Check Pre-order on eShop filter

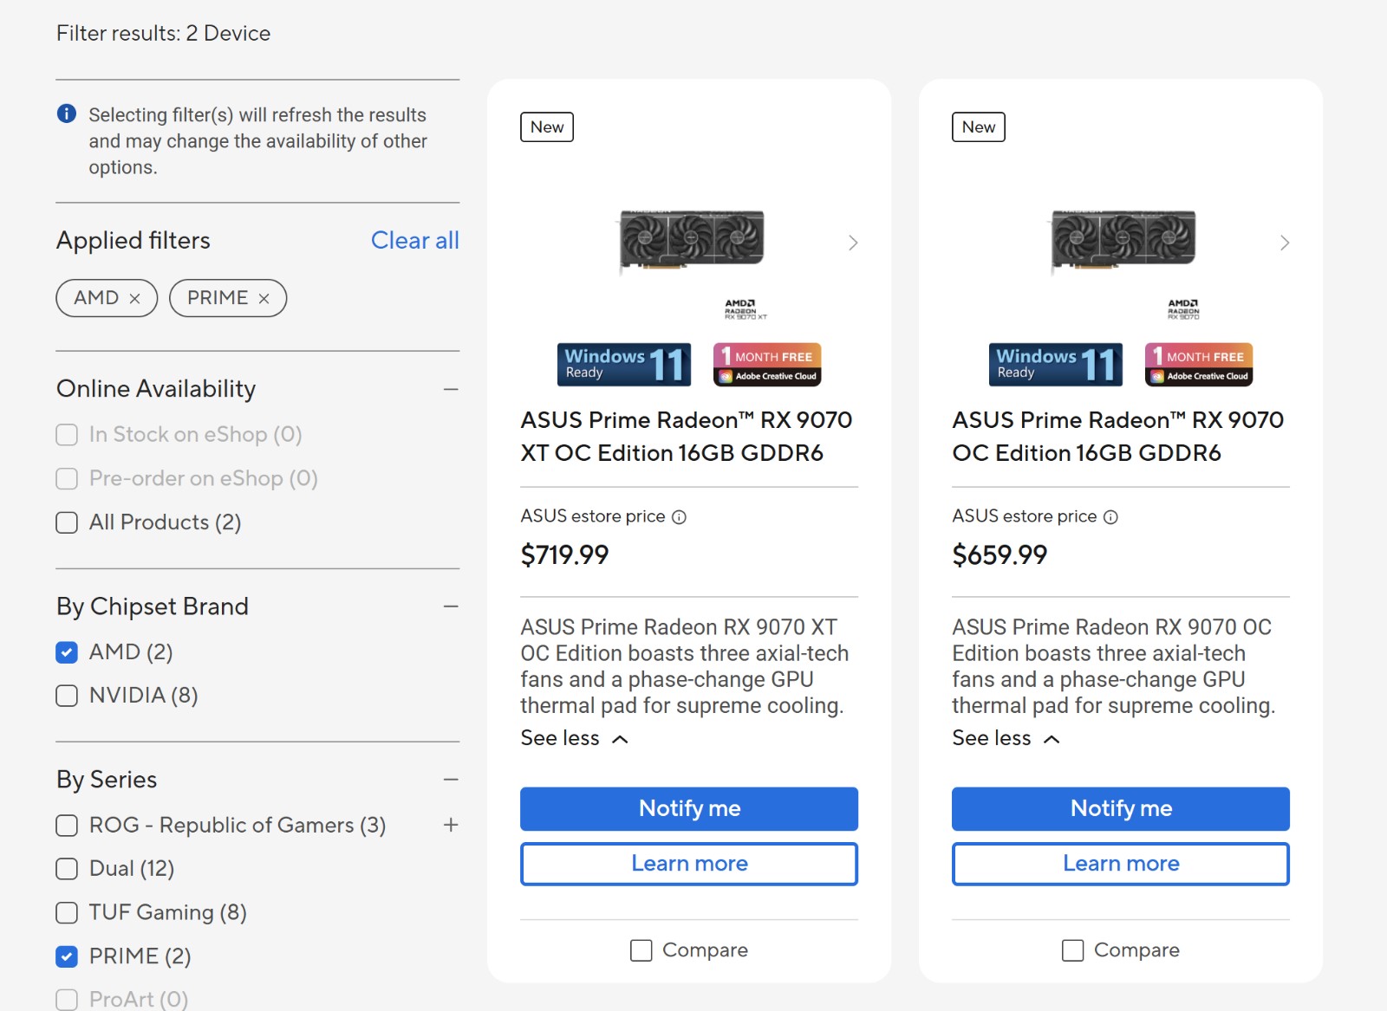pyautogui.click(x=67, y=479)
